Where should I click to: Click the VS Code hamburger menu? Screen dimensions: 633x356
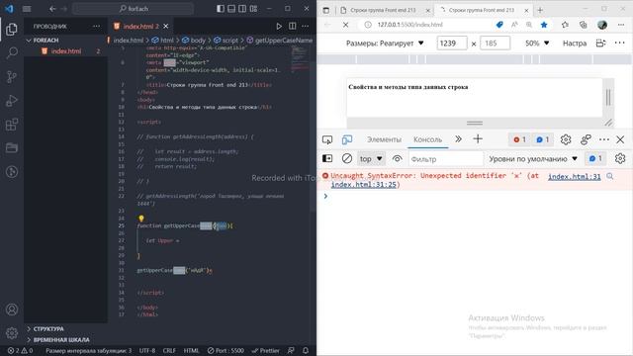click(x=27, y=9)
